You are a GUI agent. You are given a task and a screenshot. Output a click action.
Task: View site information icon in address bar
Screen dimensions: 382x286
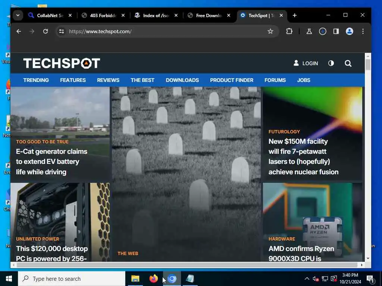pyautogui.click(x=62, y=31)
